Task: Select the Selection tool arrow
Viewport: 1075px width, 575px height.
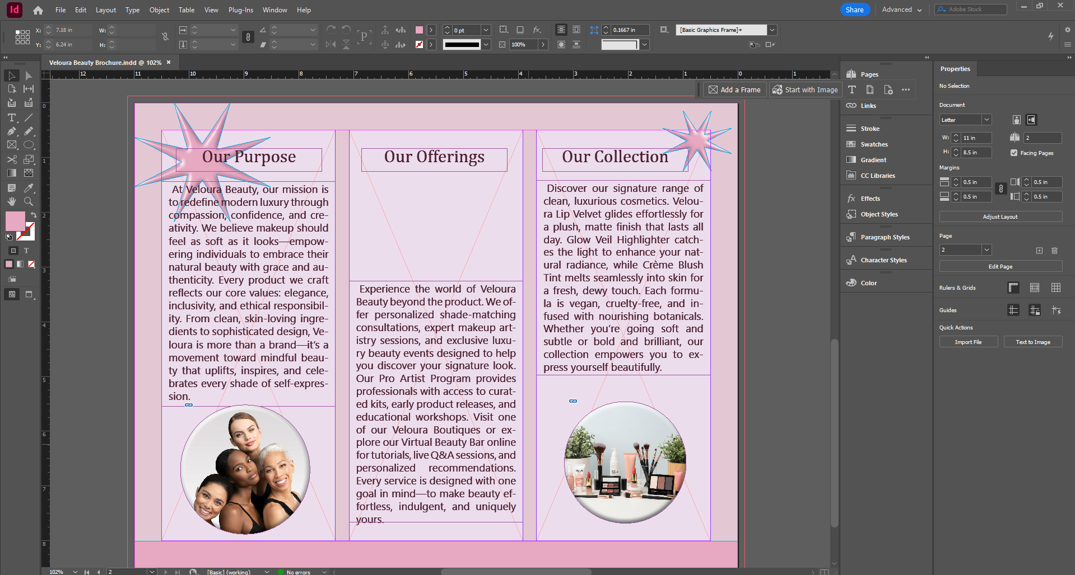Action: (x=12, y=76)
